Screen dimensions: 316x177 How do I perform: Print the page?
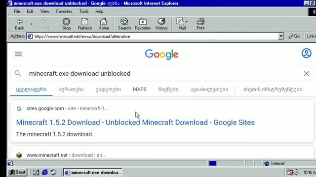(x=200, y=24)
